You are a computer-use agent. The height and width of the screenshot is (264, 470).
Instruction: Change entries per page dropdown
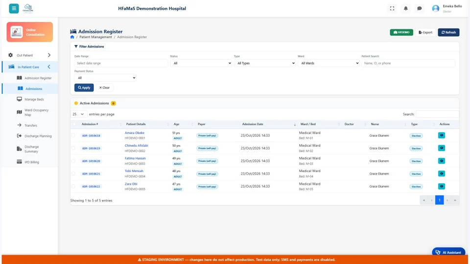(78, 114)
